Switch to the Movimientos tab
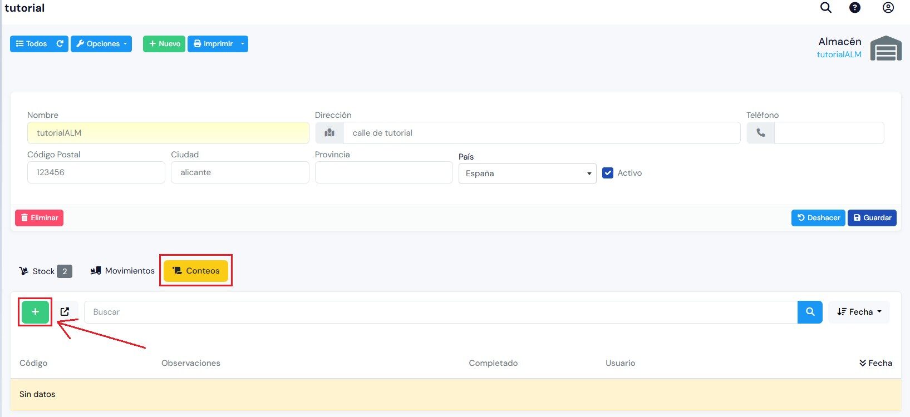 [122, 271]
